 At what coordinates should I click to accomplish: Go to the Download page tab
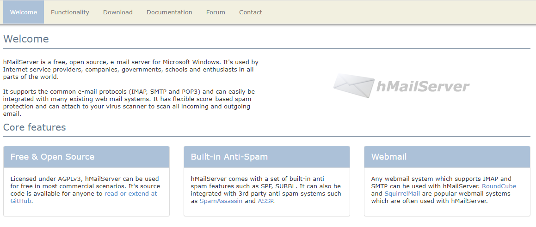click(118, 12)
